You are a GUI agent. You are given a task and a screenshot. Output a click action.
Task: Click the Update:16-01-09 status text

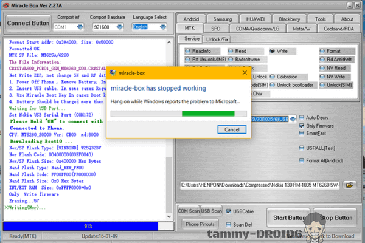[x=100, y=236]
